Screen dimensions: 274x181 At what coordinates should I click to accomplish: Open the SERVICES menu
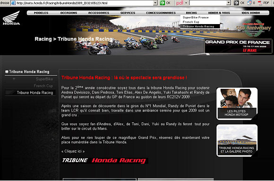128,13
